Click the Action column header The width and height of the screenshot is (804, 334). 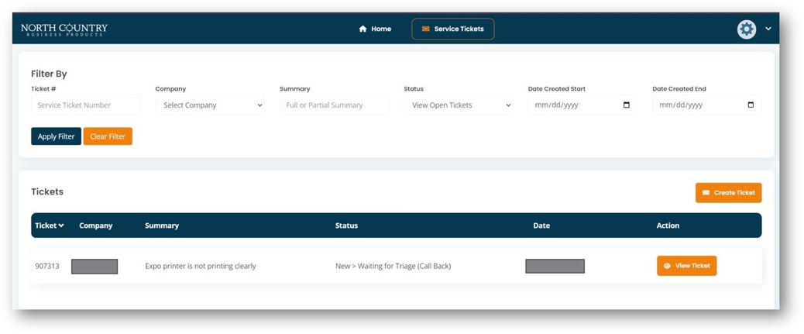[668, 226]
